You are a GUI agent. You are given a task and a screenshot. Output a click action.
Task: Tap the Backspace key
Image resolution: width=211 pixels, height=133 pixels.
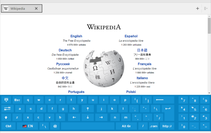click(163, 100)
